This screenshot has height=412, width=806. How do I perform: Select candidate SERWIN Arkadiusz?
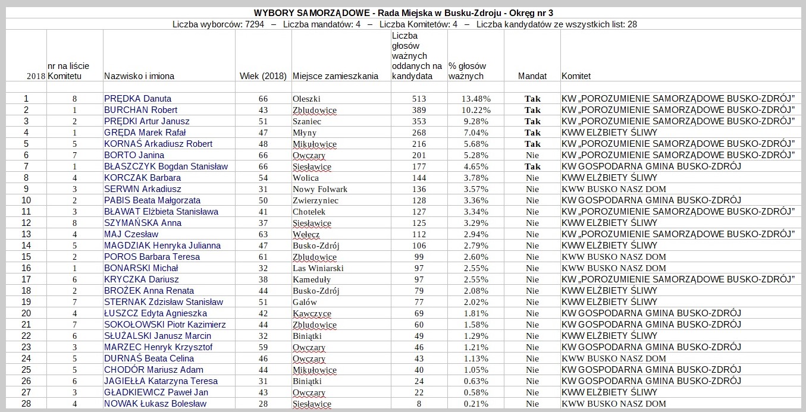(x=134, y=189)
